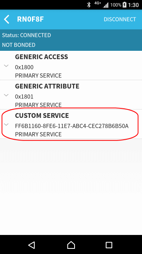Select the FF6B1160 custom UUID text
Viewport: 142px width, 254px height.
72,126
